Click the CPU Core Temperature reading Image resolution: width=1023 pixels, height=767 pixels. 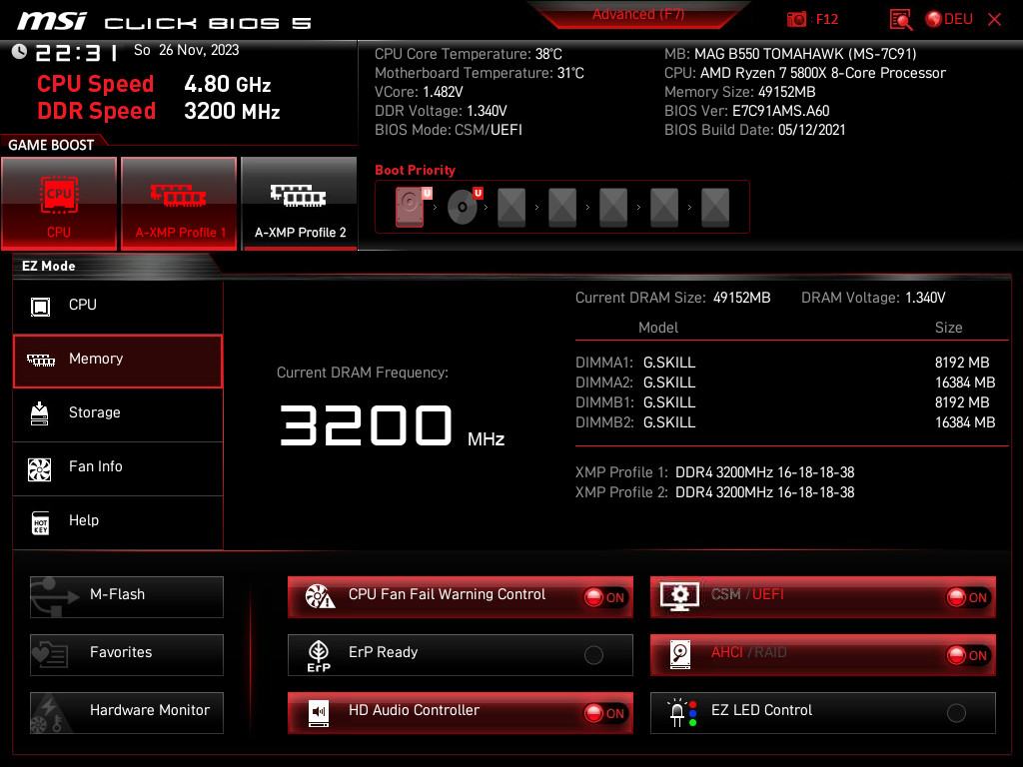pyautogui.click(x=469, y=54)
